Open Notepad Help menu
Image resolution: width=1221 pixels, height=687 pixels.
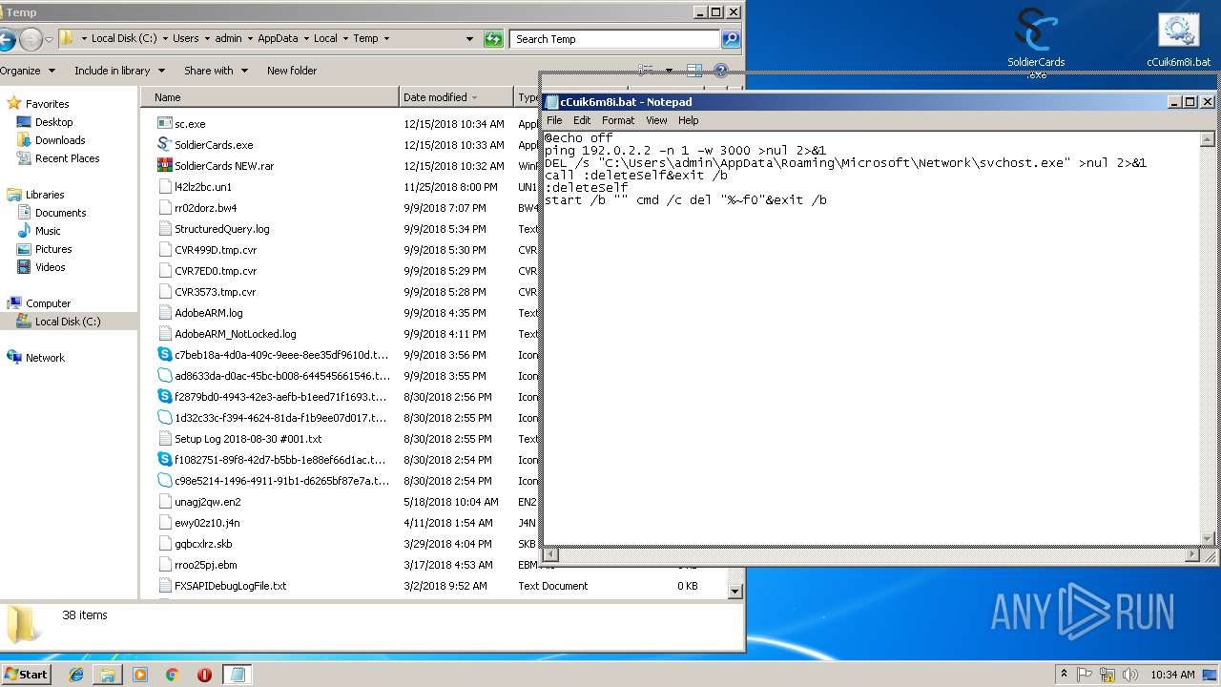coord(689,120)
